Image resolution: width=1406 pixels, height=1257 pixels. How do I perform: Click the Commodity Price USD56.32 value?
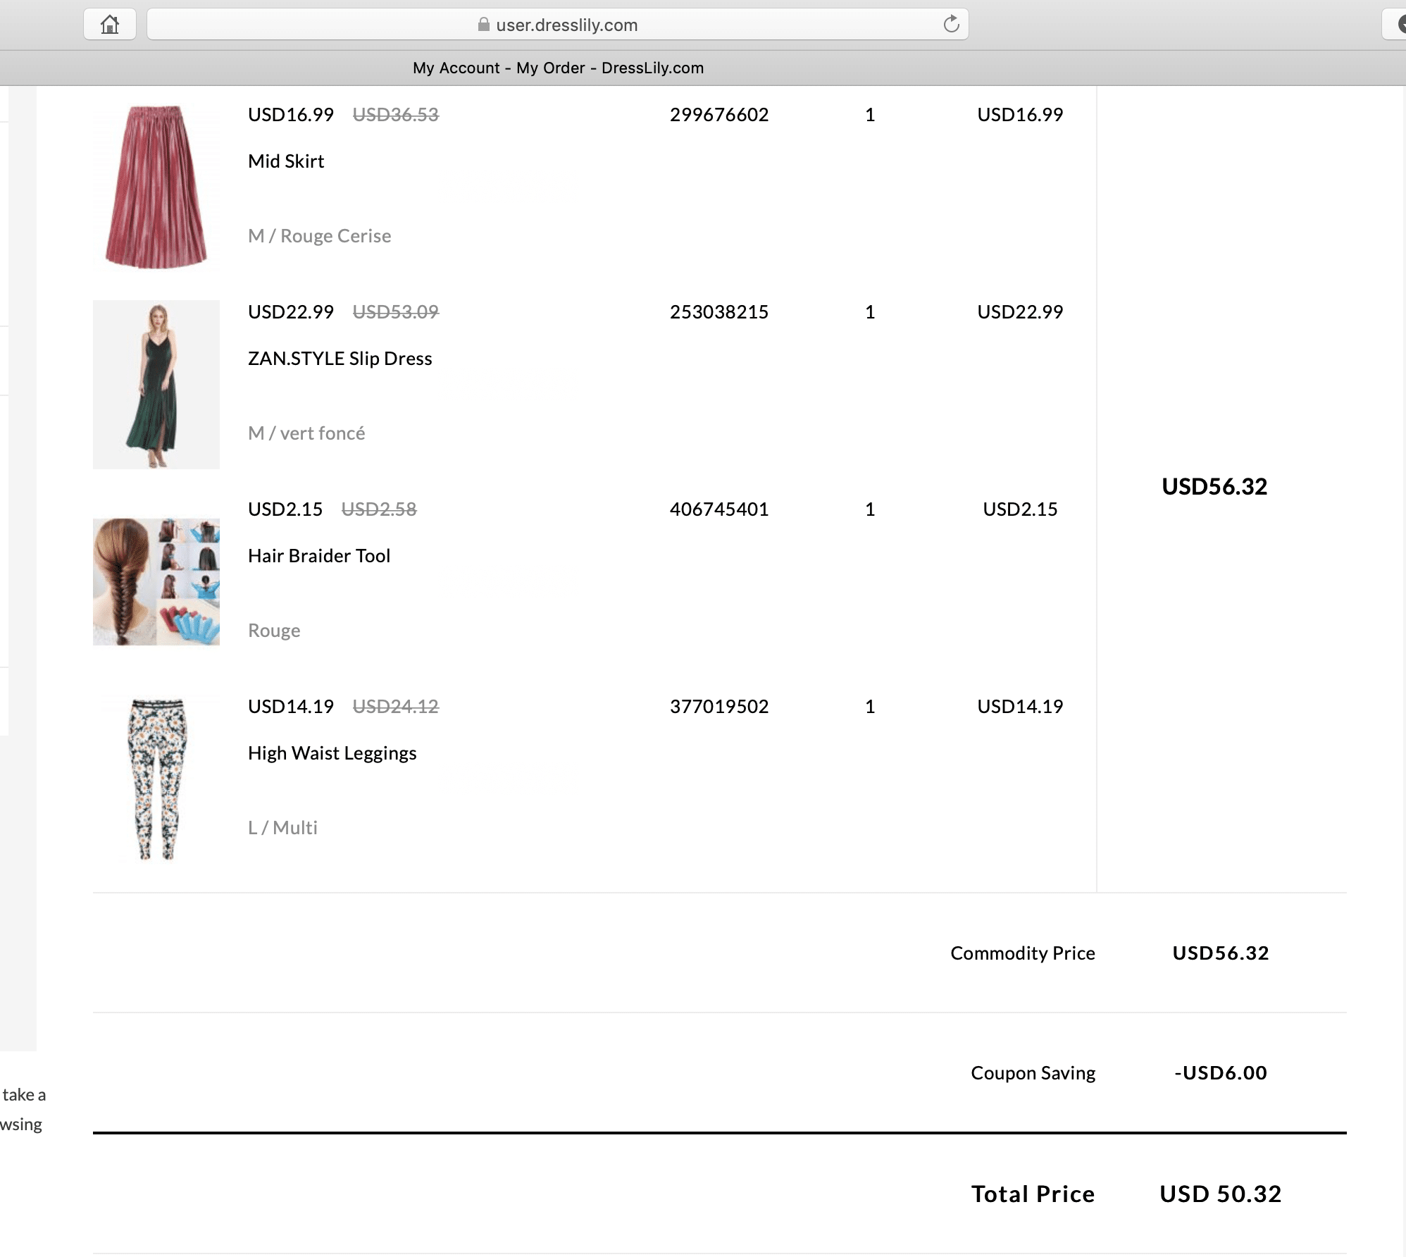pos(1220,953)
